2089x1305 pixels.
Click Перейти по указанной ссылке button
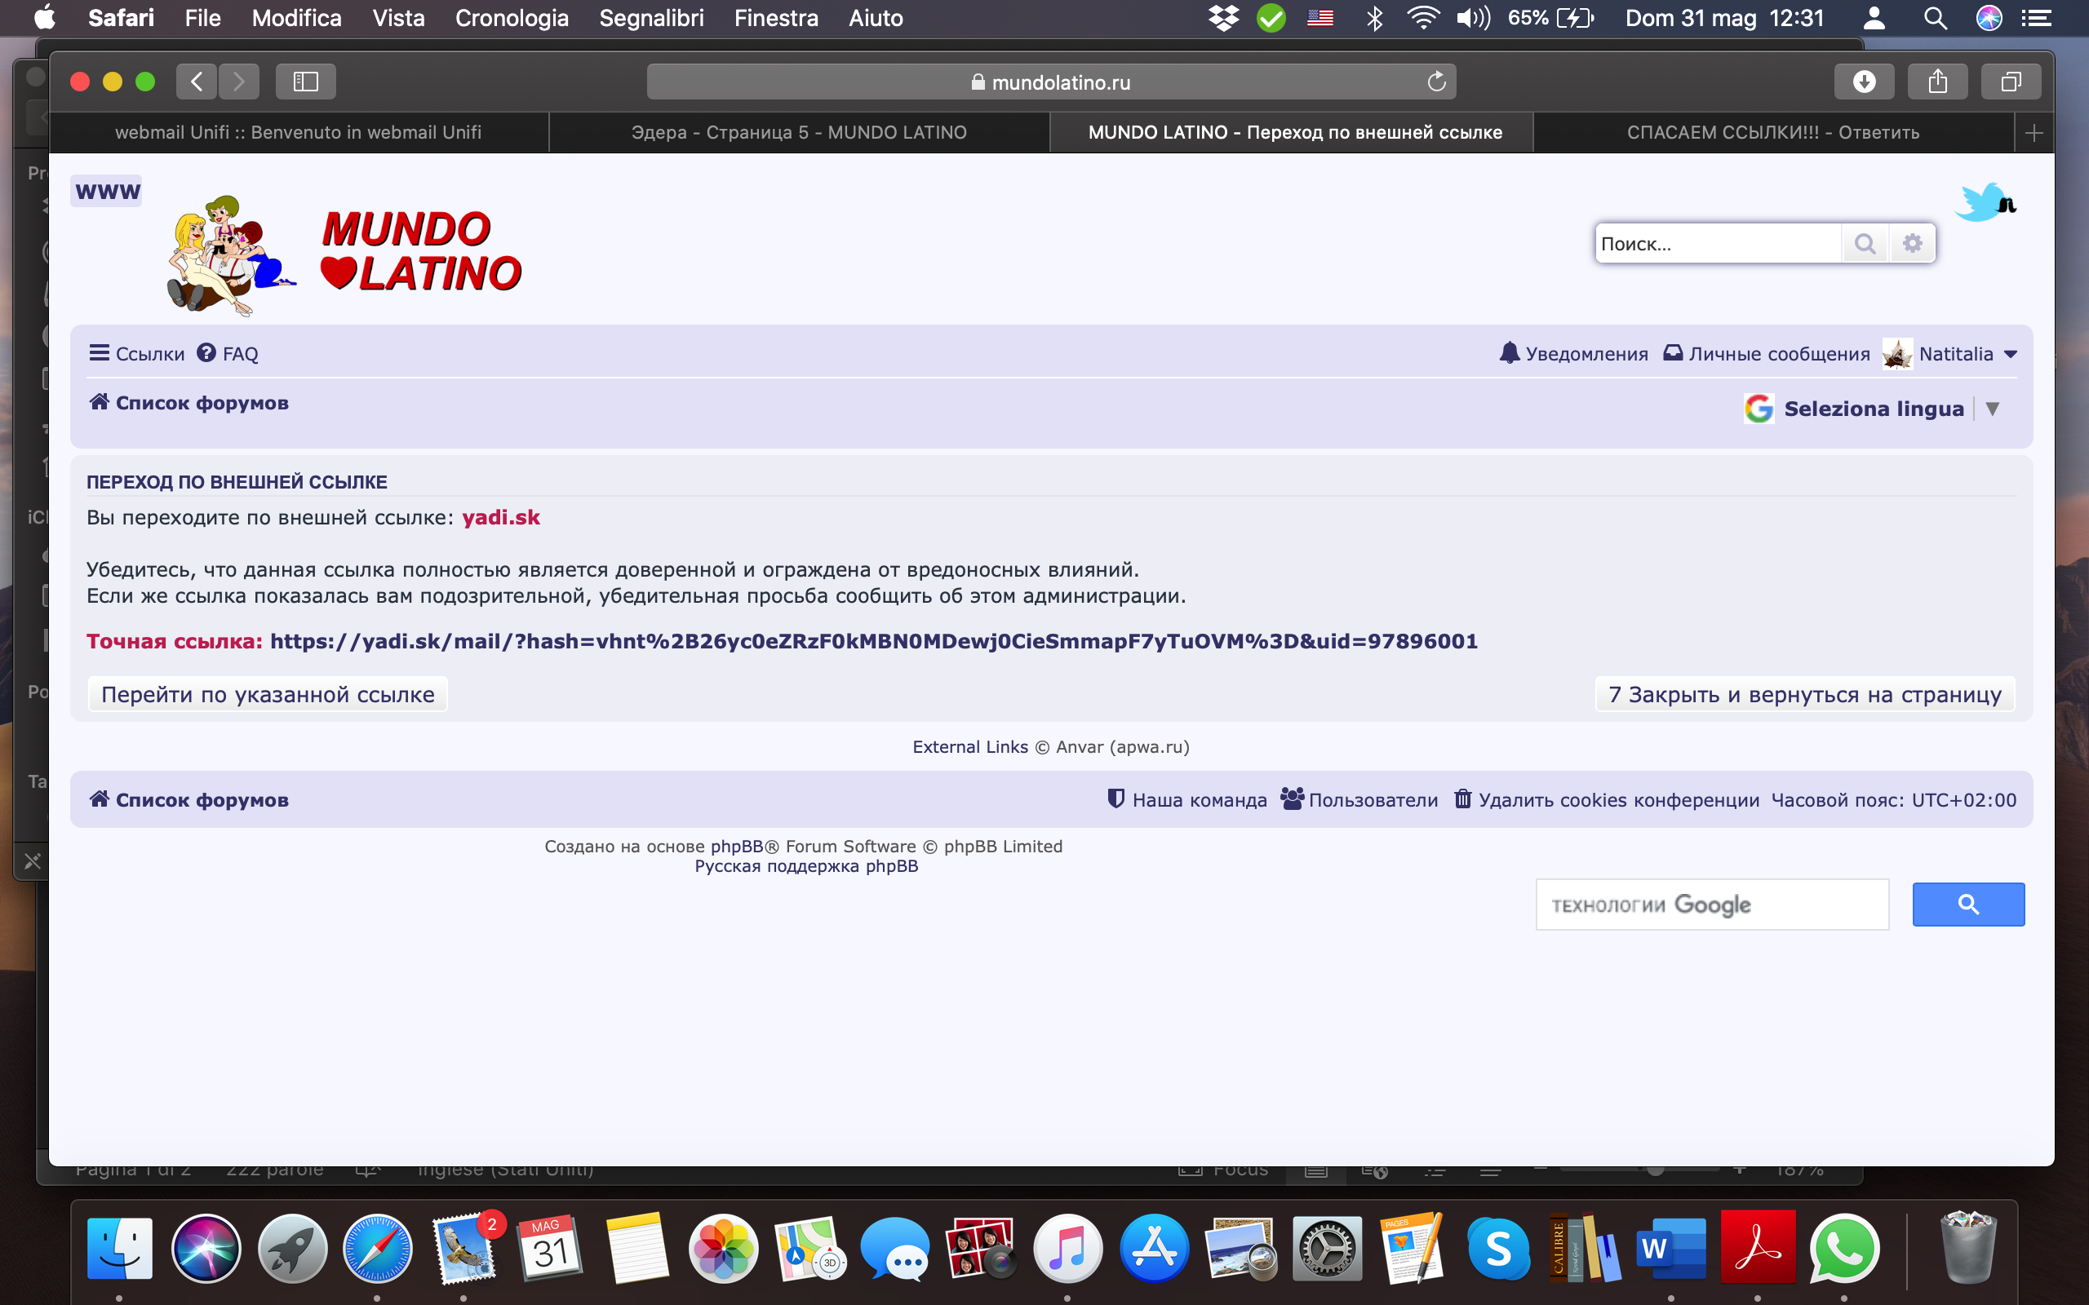pyautogui.click(x=268, y=695)
